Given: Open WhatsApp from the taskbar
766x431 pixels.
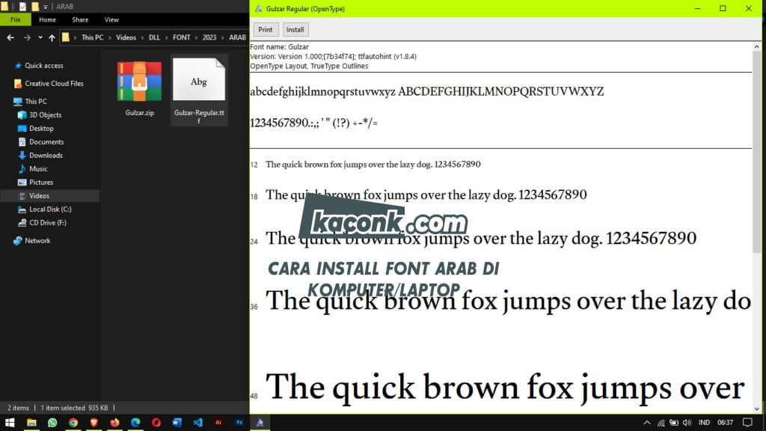Looking at the screenshot, I should coord(52,422).
